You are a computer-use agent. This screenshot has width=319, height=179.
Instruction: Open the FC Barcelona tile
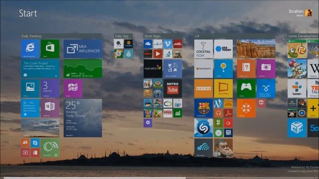(x=203, y=108)
